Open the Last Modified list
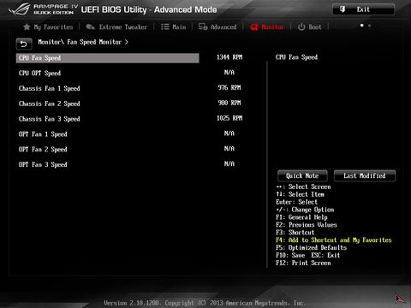 [x=365, y=176]
